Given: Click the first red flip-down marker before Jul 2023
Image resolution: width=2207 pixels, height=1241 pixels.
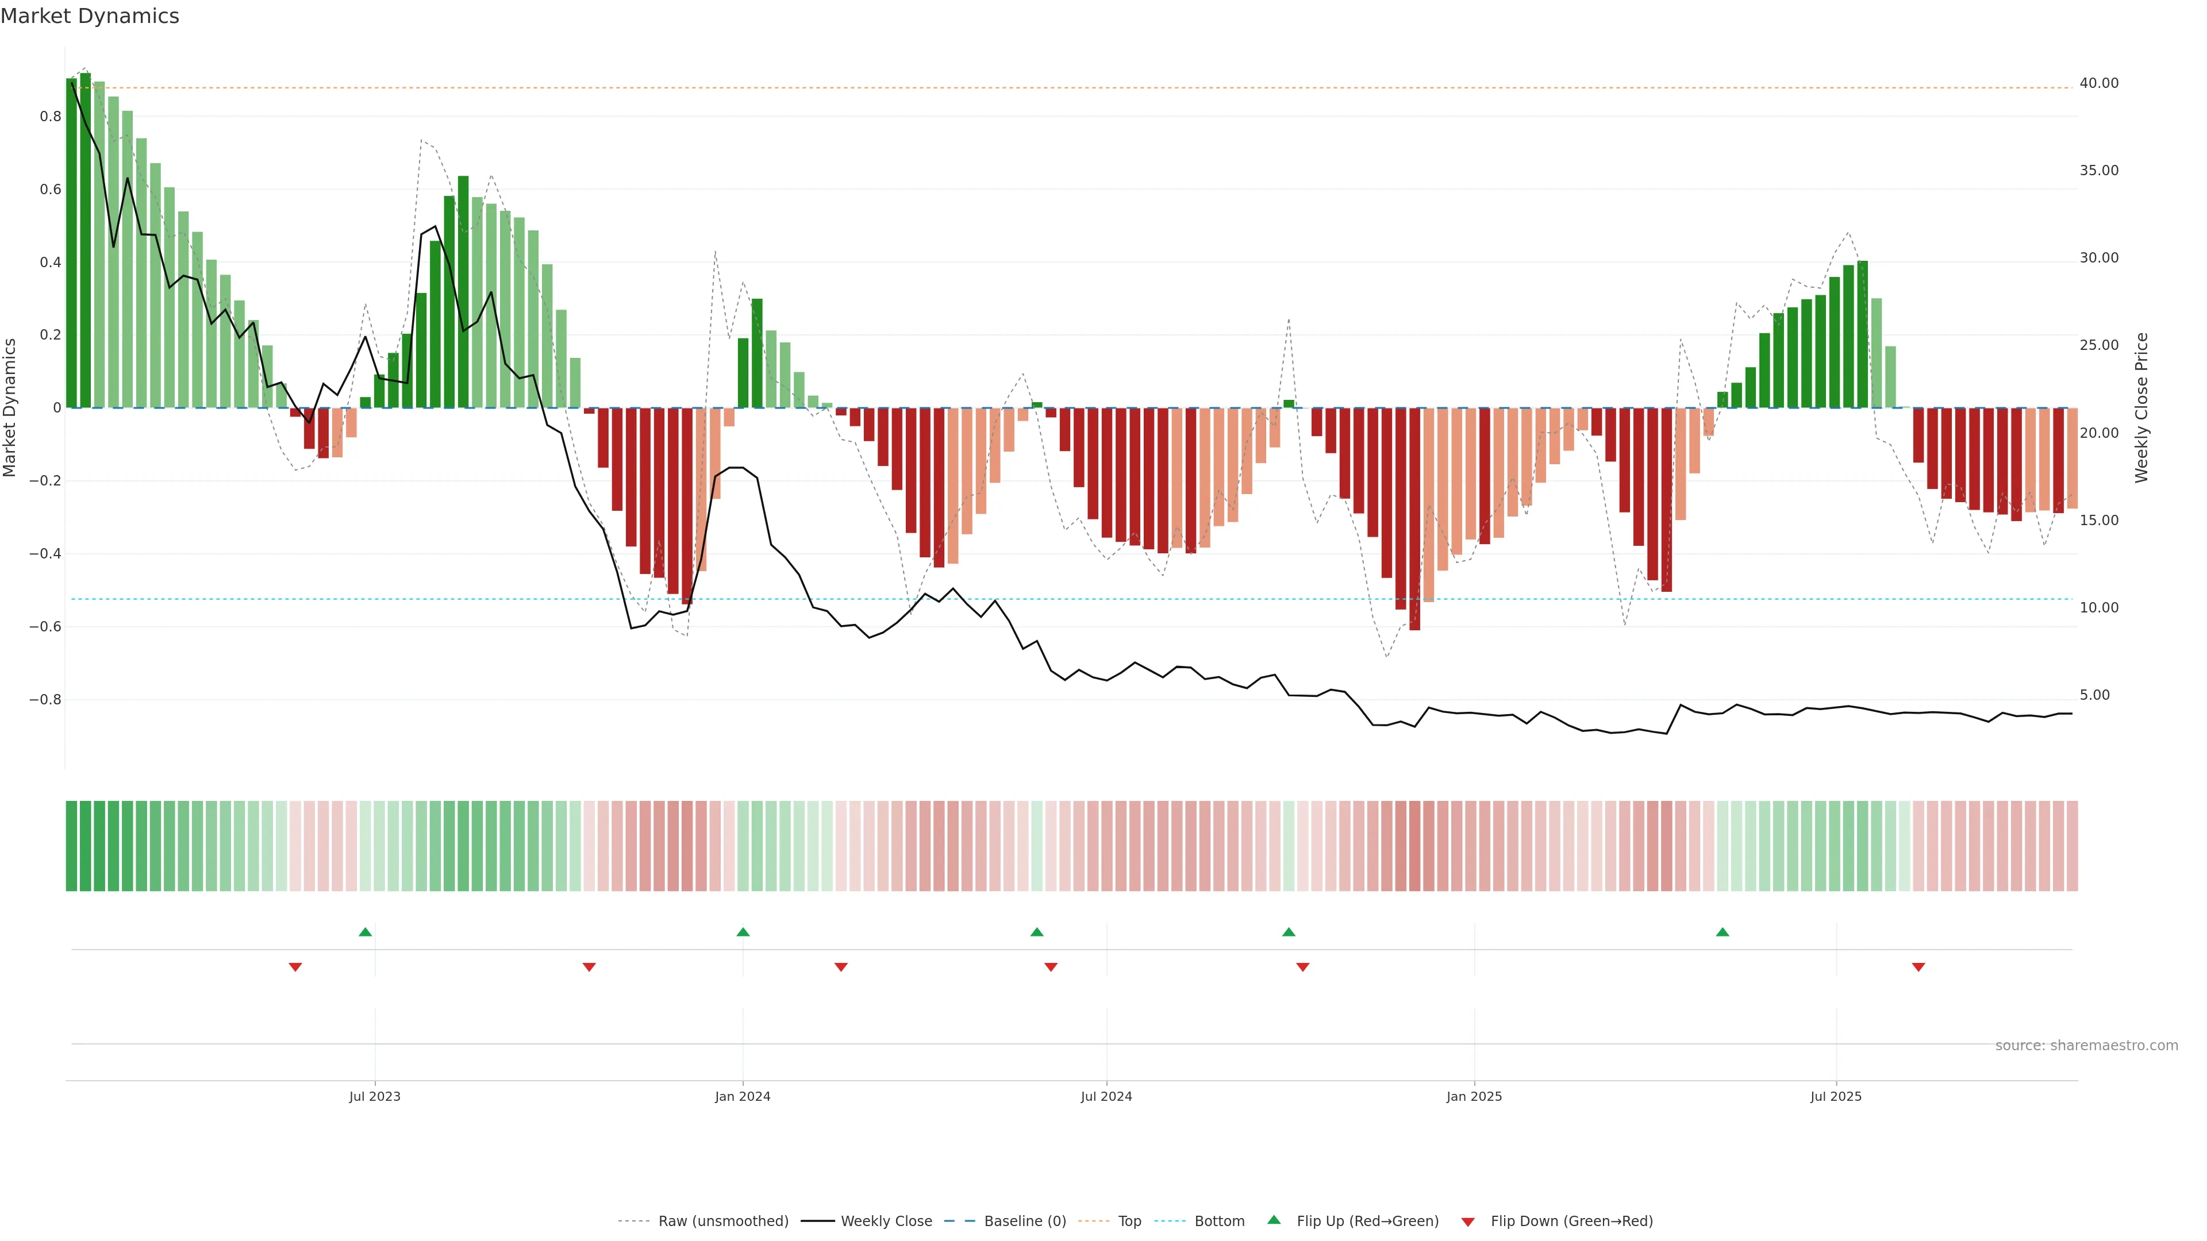Looking at the screenshot, I should [x=295, y=967].
